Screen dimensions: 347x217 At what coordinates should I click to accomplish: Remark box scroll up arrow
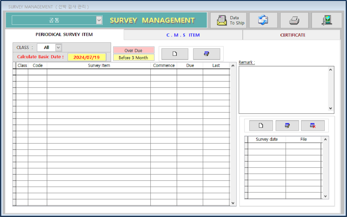331,70
